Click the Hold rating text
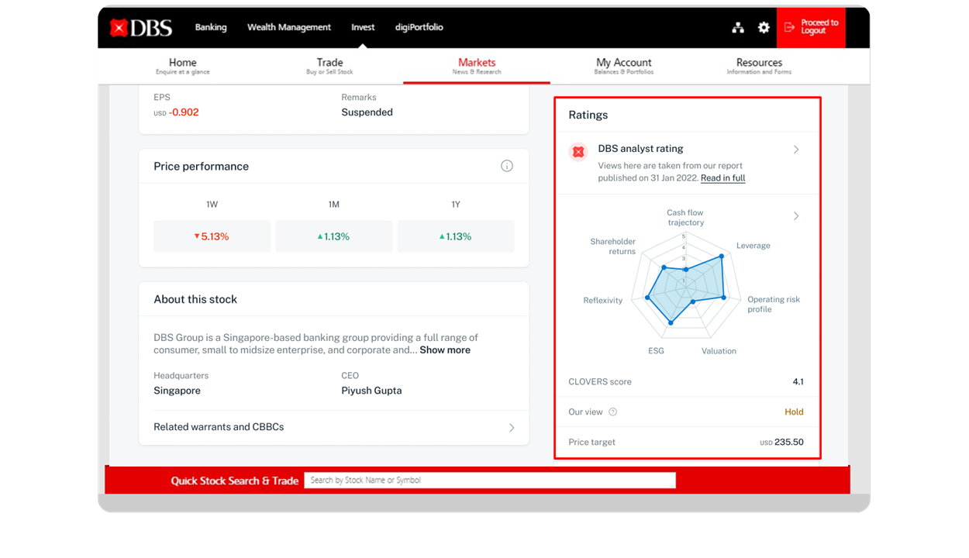This screenshot has height=558, width=969. [x=794, y=412]
